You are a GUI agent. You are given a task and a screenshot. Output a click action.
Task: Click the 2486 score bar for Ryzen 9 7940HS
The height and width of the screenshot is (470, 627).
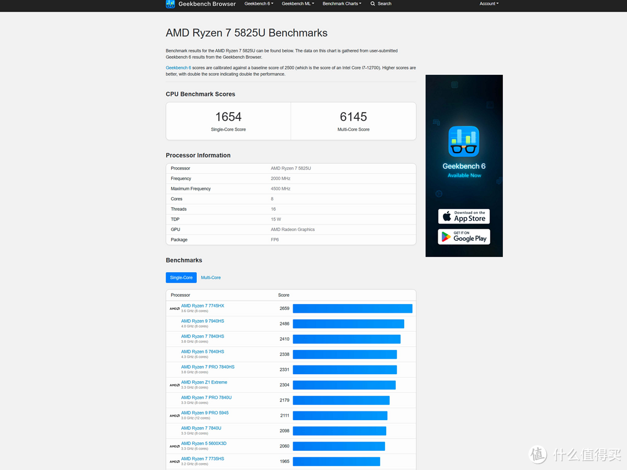pyautogui.click(x=348, y=324)
